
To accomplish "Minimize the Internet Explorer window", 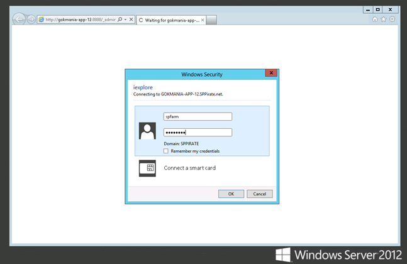I will tap(368, 9).
